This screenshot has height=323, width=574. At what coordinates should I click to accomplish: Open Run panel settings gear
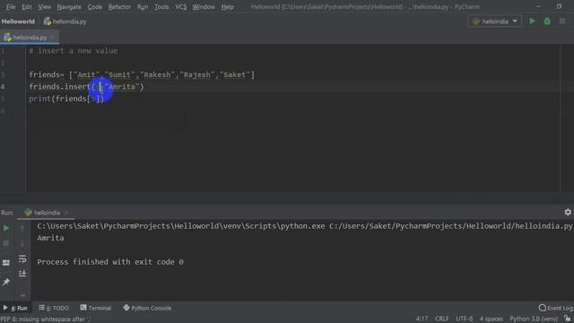click(x=568, y=212)
